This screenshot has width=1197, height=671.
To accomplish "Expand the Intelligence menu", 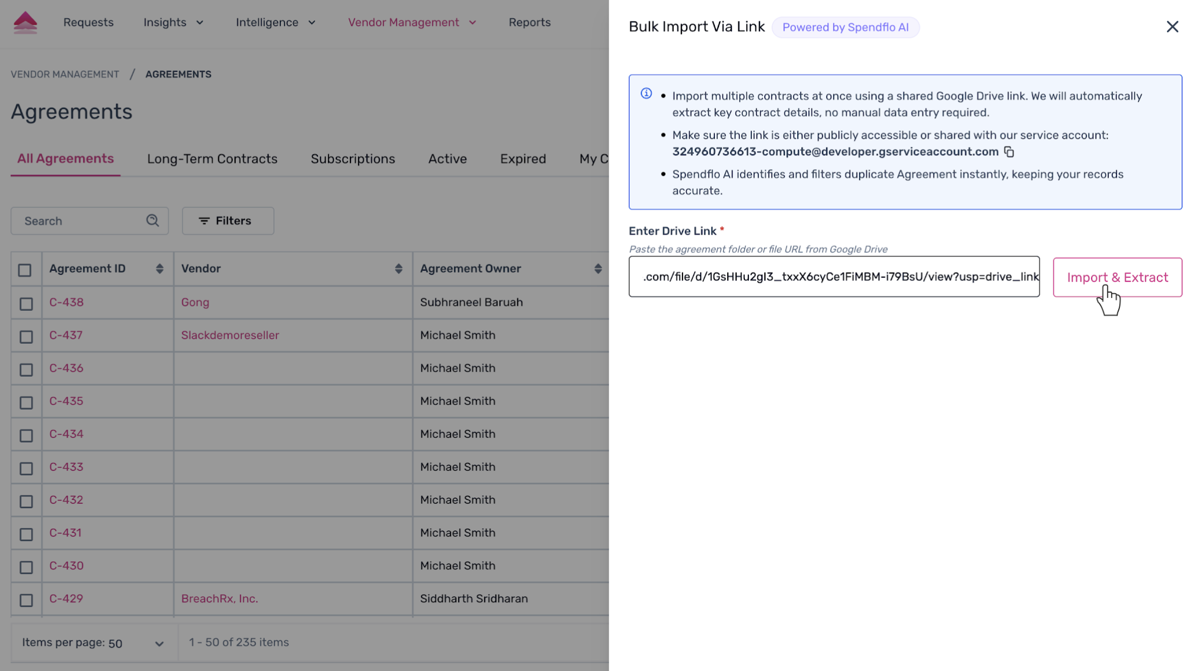I will [x=276, y=22].
